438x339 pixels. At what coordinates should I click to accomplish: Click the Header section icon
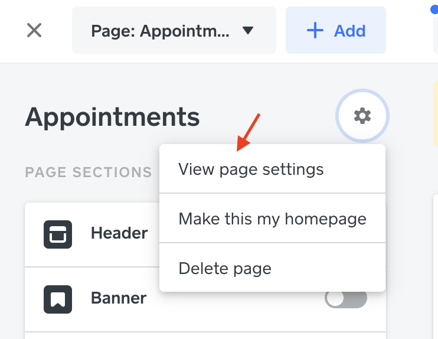(58, 234)
